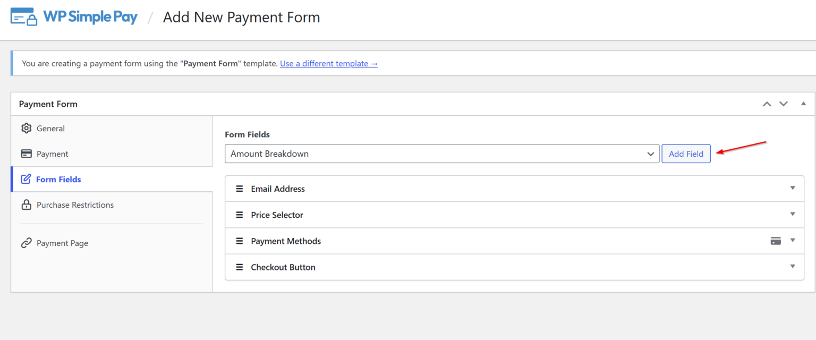Viewport: 816px width, 340px height.
Task: Click the credit card icon on Payment Methods row
Action: (775, 241)
